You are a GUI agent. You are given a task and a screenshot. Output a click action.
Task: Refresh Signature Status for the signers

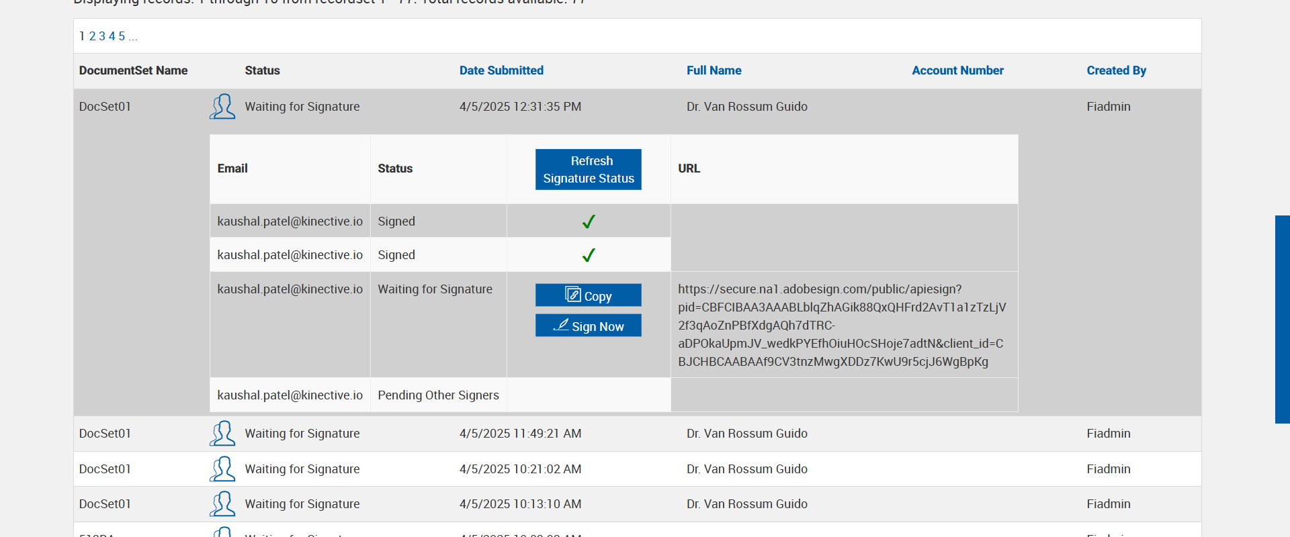coord(588,169)
